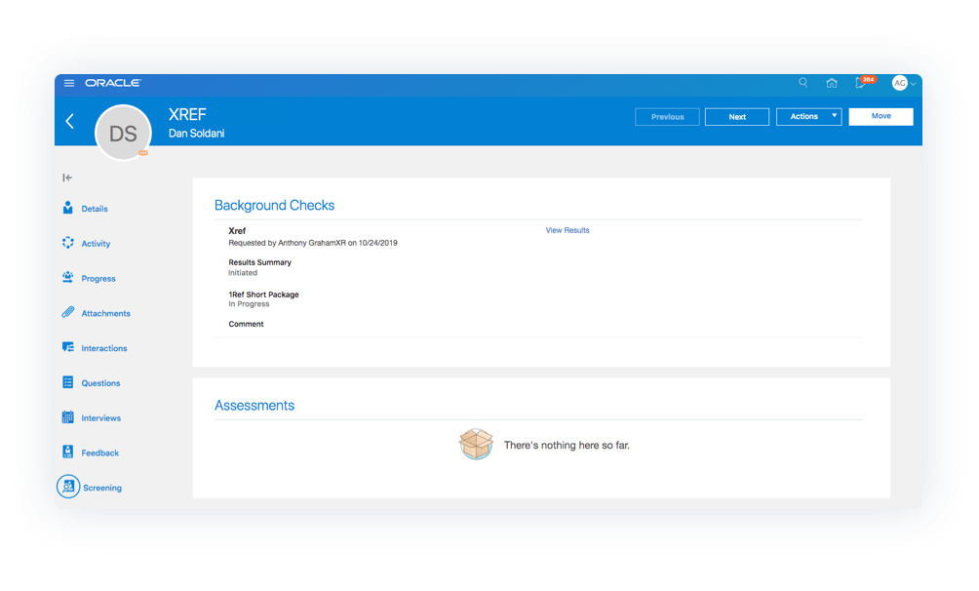This screenshot has width=979, height=591.
Task: Open search using the magnifier icon
Action: [803, 83]
